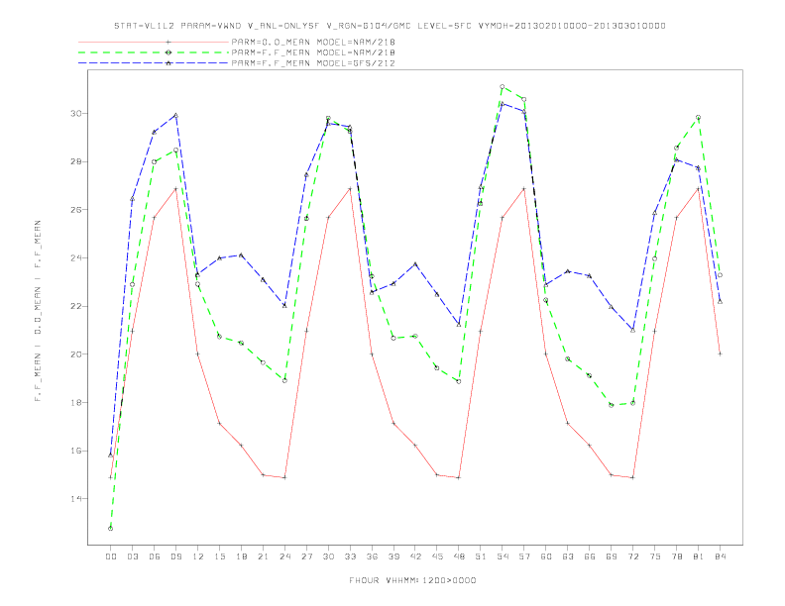Screen dimensions: 785x606
Task: Click y-axis tick label 14
Action: pyautogui.click(x=75, y=498)
